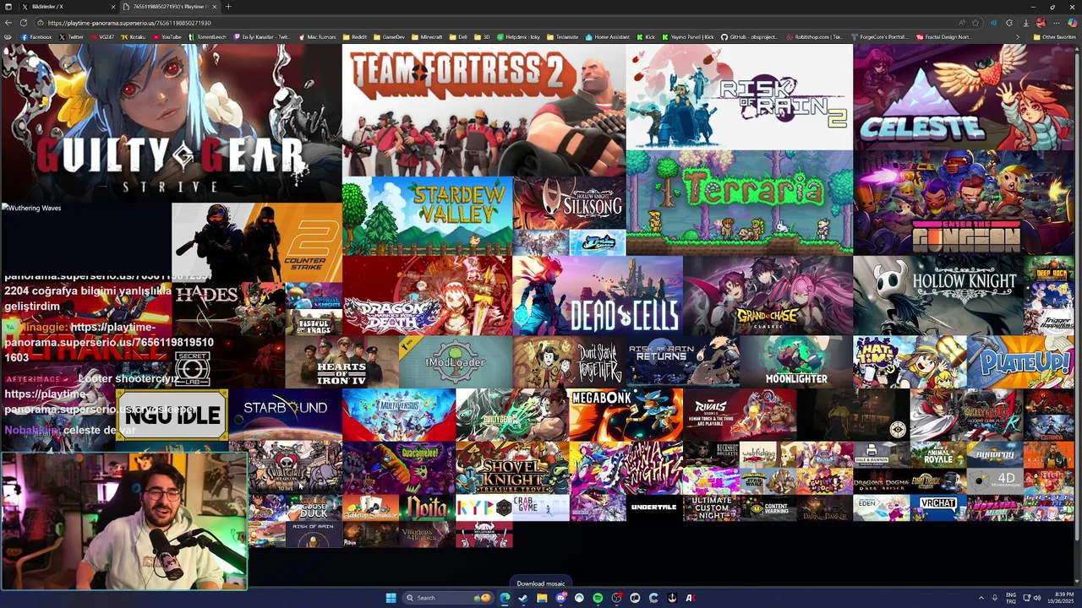Viewport: 1082px width, 608px height.
Task: Open the Fractal Design North bookmark
Action: coord(945,37)
